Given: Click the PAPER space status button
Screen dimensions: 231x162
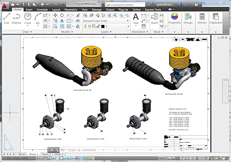Looking at the screenshot, I should (162, 158).
